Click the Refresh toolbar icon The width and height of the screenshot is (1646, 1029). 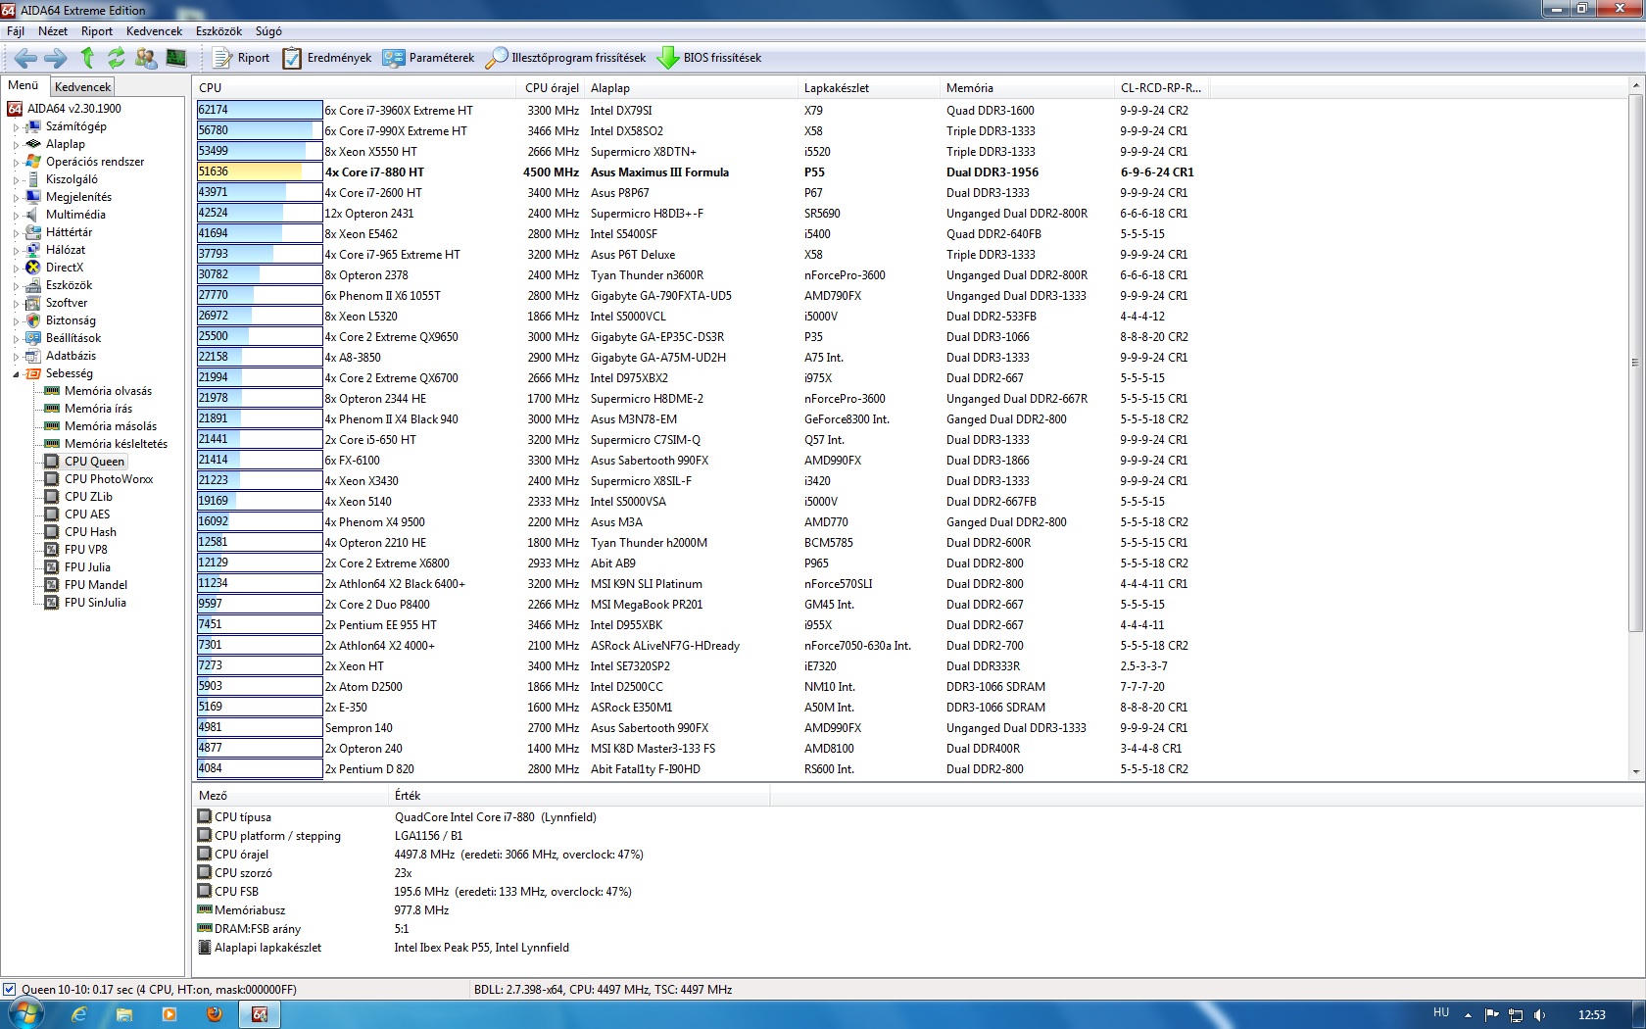coord(117,58)
